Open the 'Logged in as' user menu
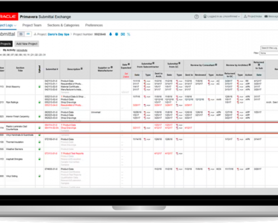This screenshot has width=278, height=223. click(x=221, y=16)
